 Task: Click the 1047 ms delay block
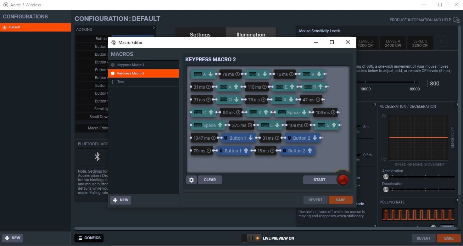click(x=202, y=138)
